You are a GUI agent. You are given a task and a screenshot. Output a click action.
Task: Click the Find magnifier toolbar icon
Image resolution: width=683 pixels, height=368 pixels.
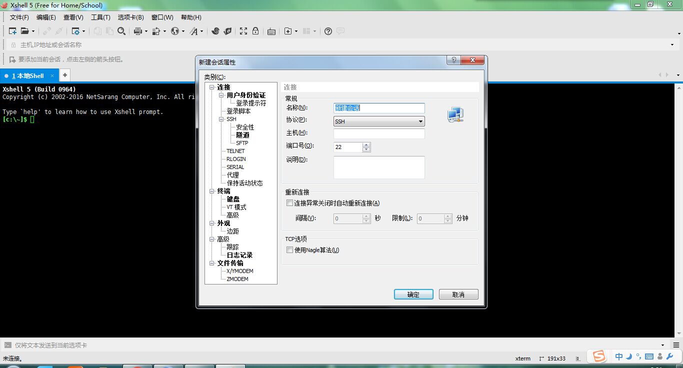pyautogui.click(x=121, y=31)
